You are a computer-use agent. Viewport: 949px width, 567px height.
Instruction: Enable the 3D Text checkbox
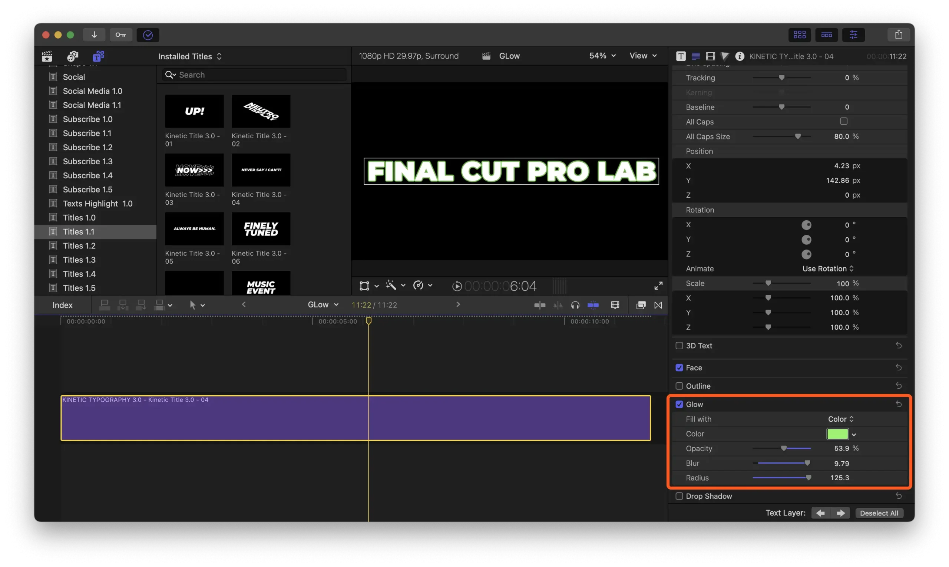679,345
